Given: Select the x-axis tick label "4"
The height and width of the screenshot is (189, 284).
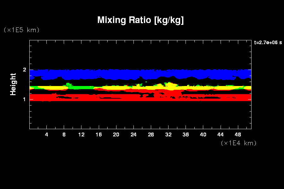Looking at the screenshot, I should point(47,135).
